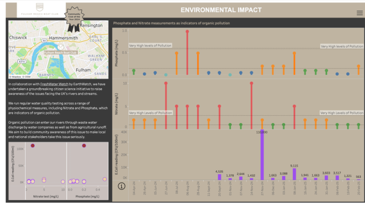
Task: Click the 08-Jan-25 date axis label
Action: (x=294, y=188)
